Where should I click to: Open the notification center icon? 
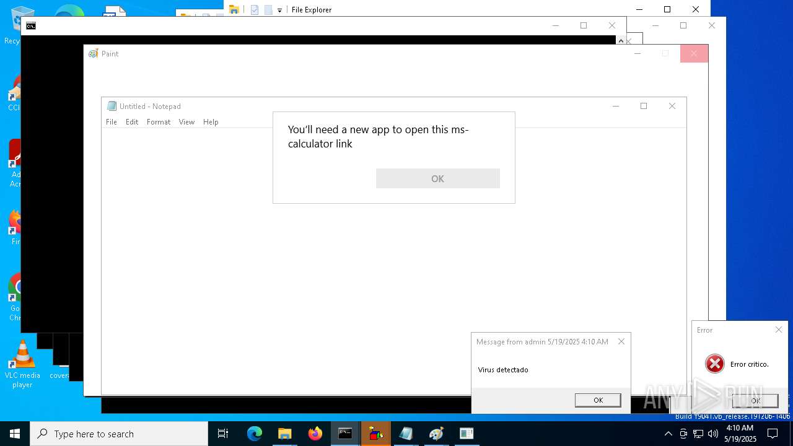773,434
